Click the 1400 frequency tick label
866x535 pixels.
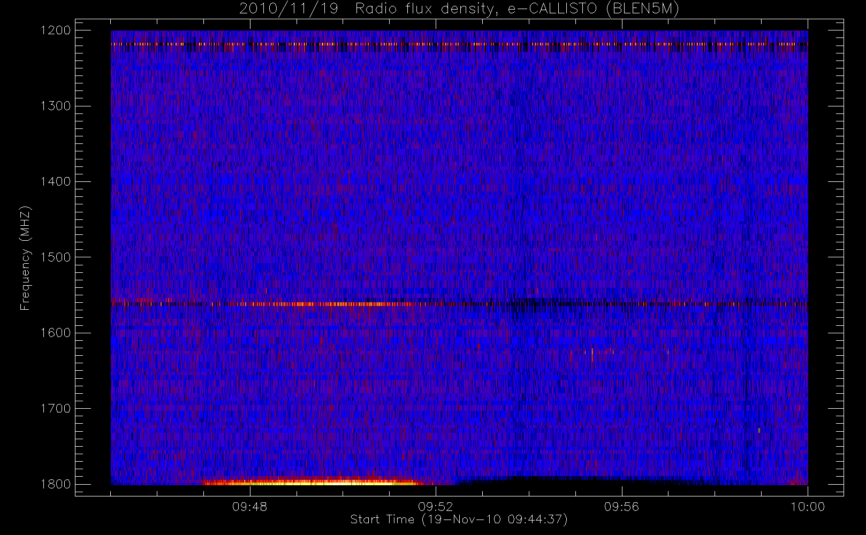[x=56, y=181]
